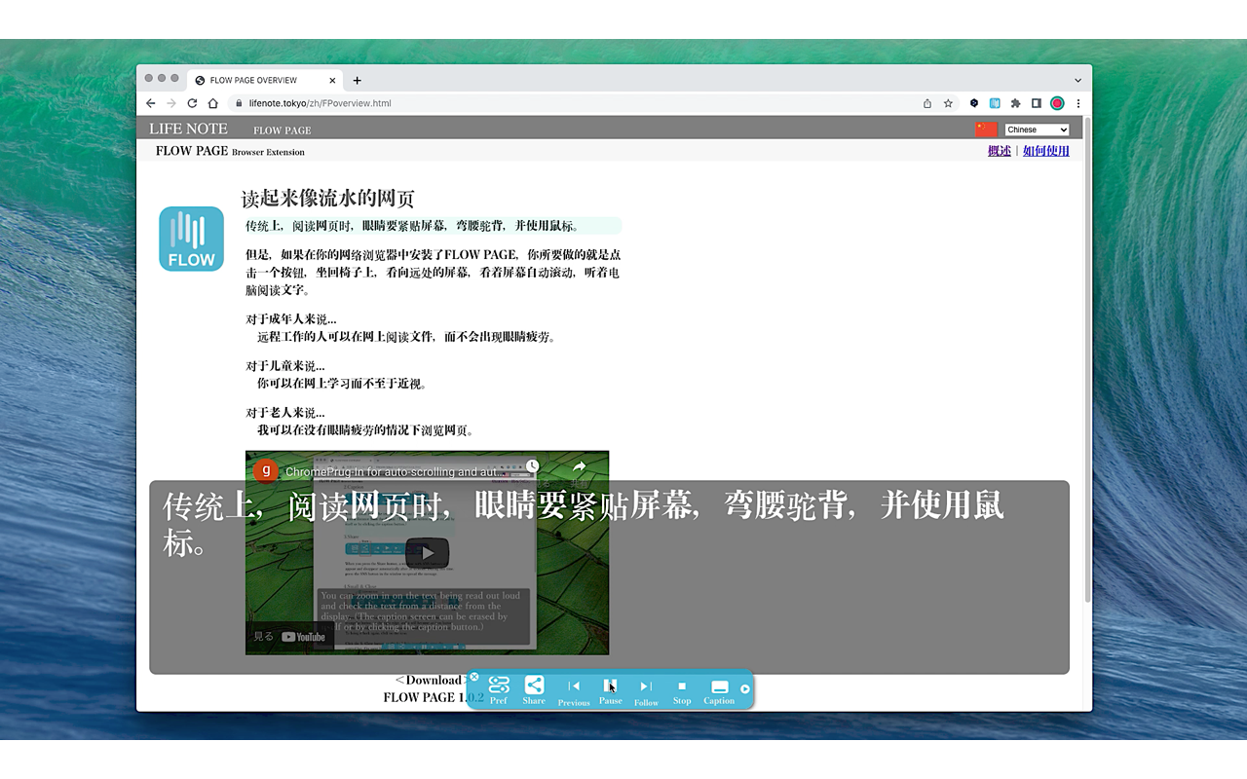Toggle the Caption overlay button
The width and height of the screenshot is (1247, 779).
coord(719,690)
